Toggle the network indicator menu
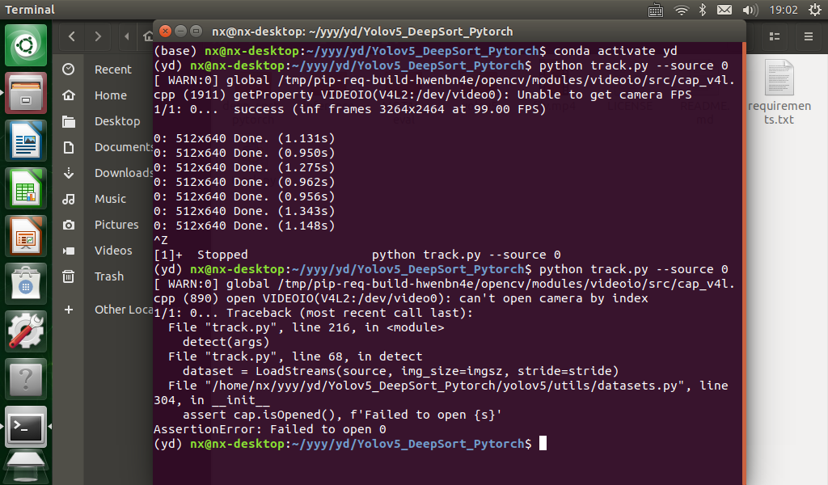The height and width of the screenshot is (485, 828). (679, 10)
